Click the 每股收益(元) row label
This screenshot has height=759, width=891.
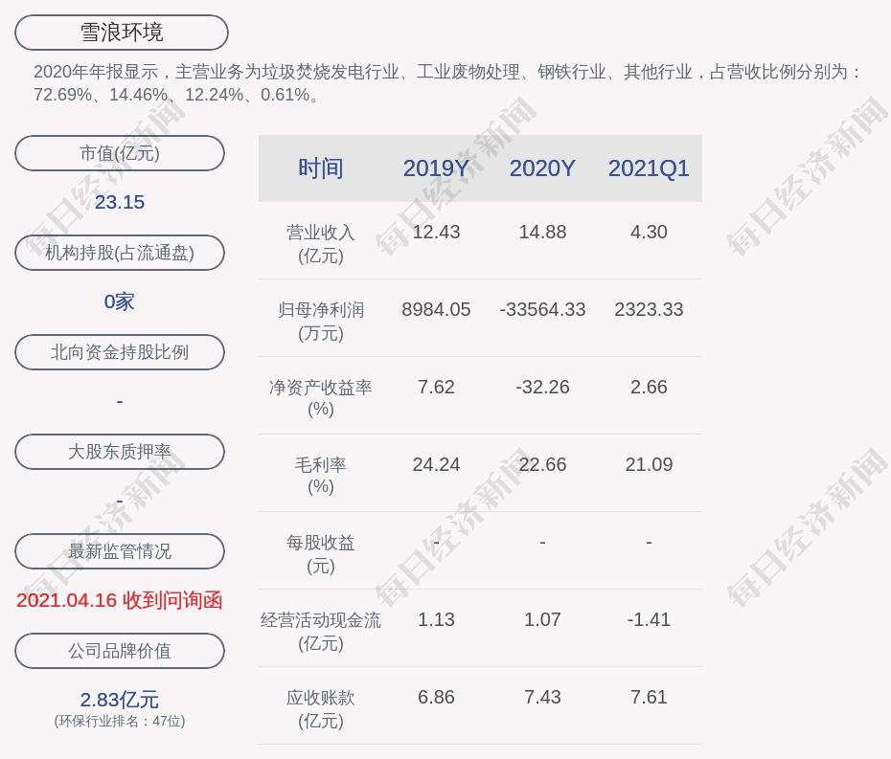321,554
